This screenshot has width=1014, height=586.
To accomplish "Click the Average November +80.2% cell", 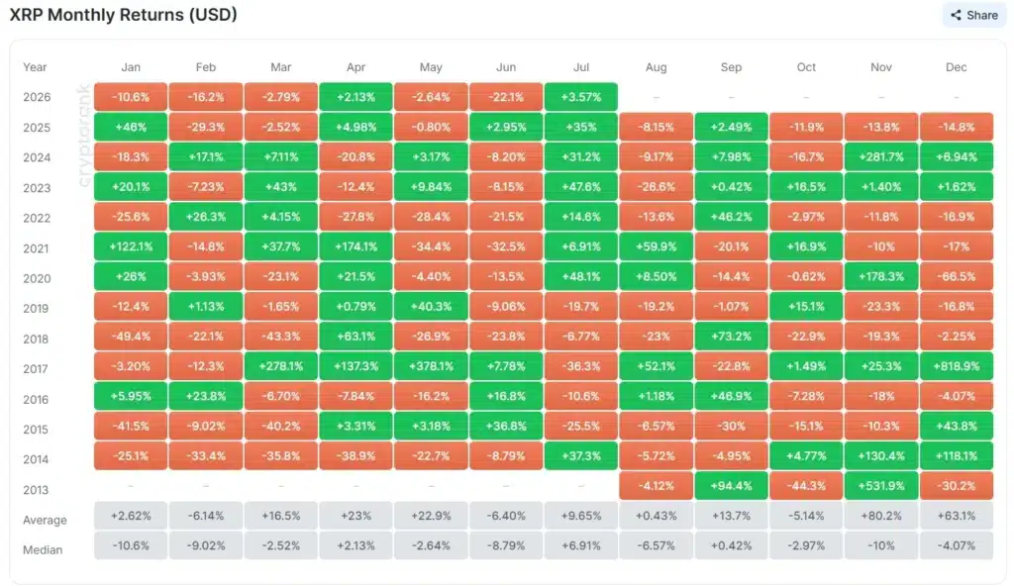I will pyautogui.click(x=880, y=516).
